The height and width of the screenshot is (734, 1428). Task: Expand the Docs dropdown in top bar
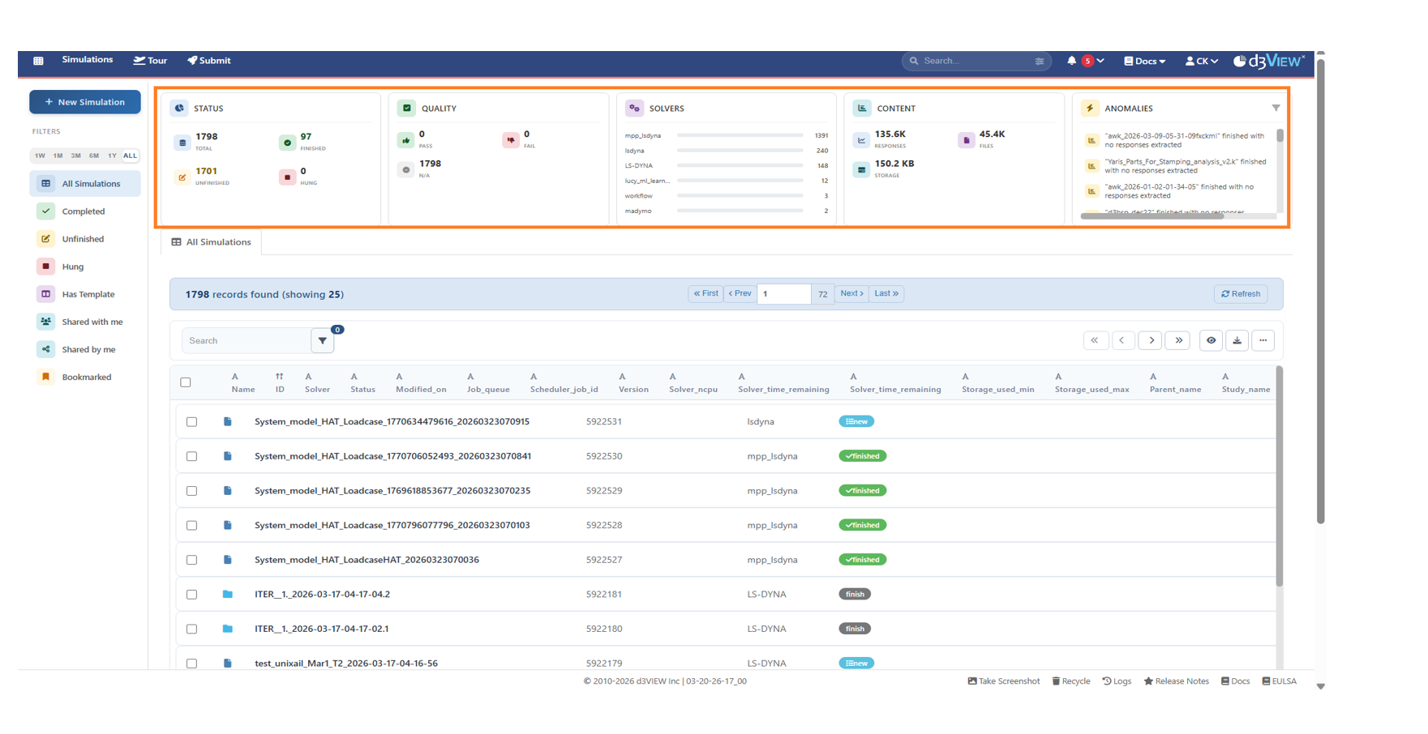[x=1144, y=61]
